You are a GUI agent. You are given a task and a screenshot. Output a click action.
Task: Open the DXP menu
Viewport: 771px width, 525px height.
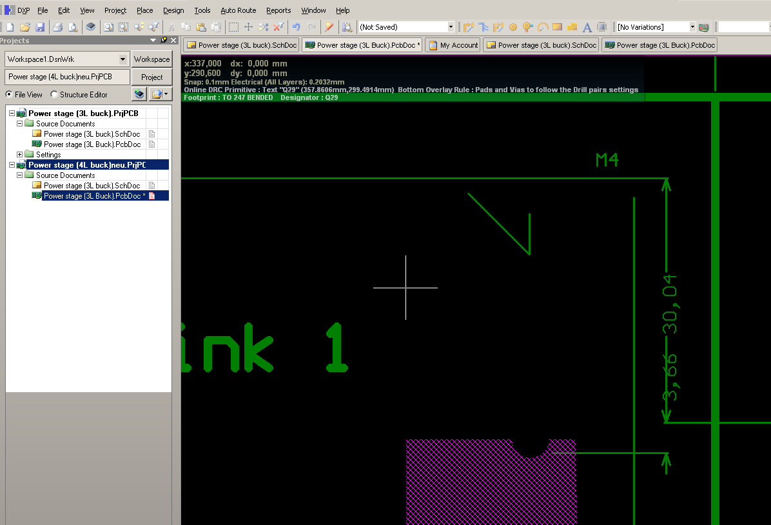click(x=17, y=10)
